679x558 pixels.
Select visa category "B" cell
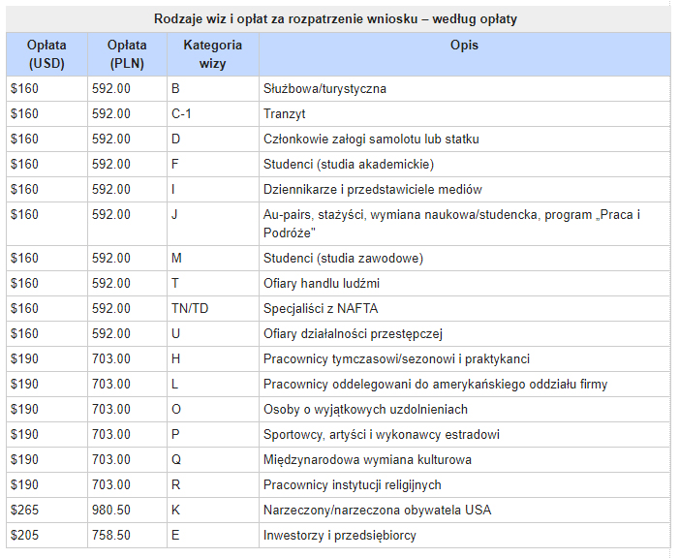pos(213,89)
